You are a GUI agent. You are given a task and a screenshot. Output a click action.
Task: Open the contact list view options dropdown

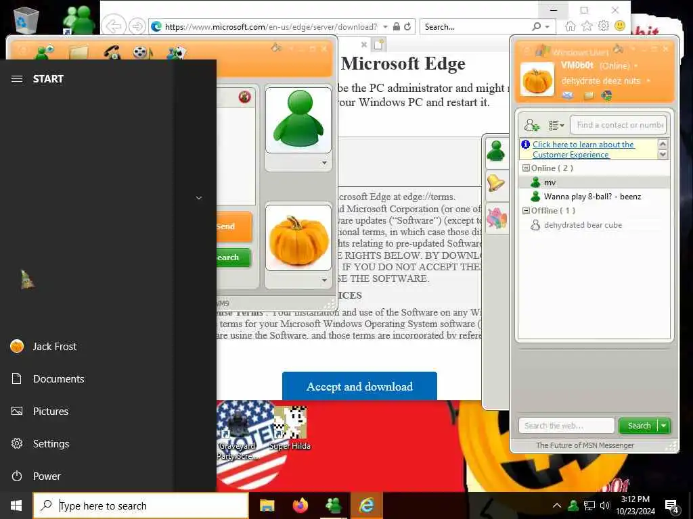(556, 125)
